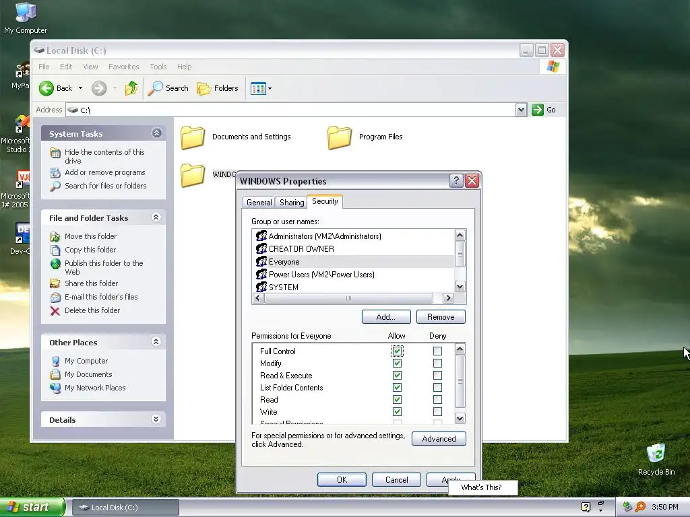This screenshot has width=690, height=517.
Task: Open My Documents icon in Other Places
Action: click(x=55, y=374)
